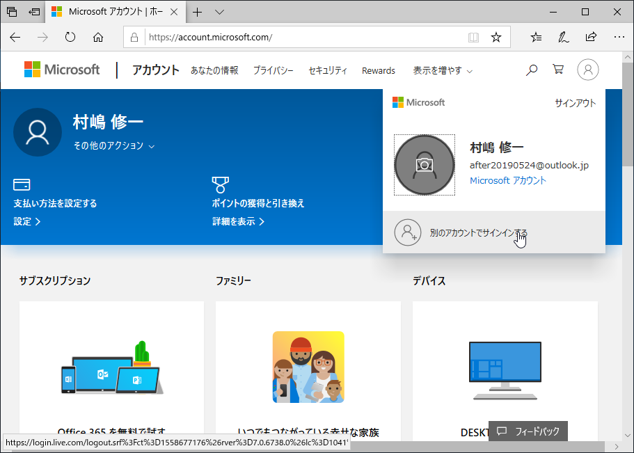Click the Share page icon

pos(591,37)
